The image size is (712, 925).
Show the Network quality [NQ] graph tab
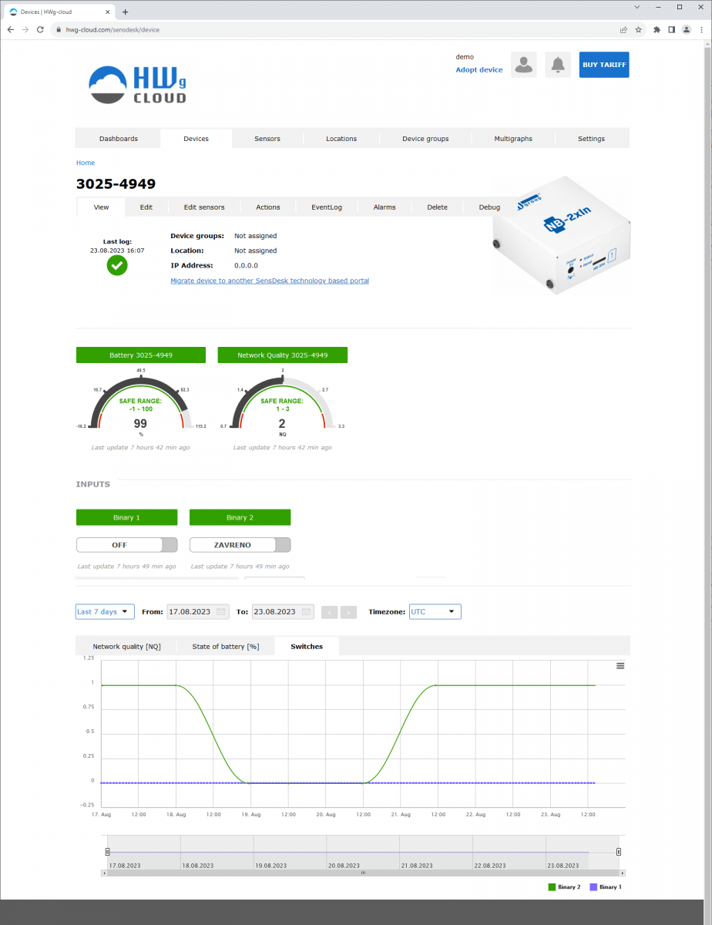pyautogui.click(x=126, y=646)
